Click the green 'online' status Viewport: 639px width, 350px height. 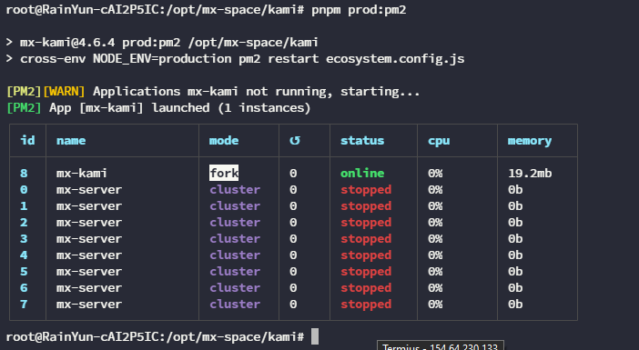(x=362, y=174)
